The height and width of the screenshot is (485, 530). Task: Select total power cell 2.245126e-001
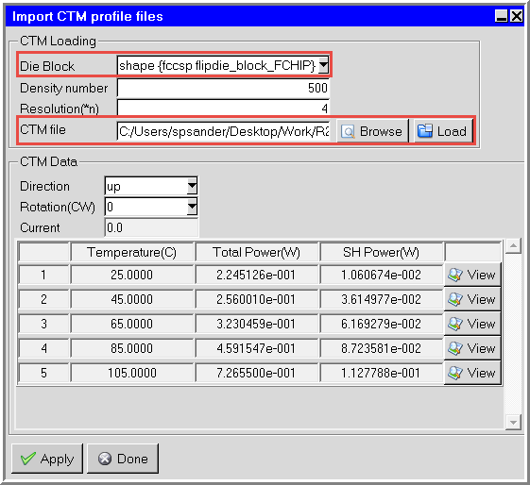coord(257,275)
